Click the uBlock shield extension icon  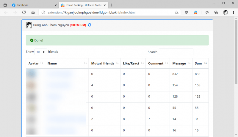click(186, 13)
